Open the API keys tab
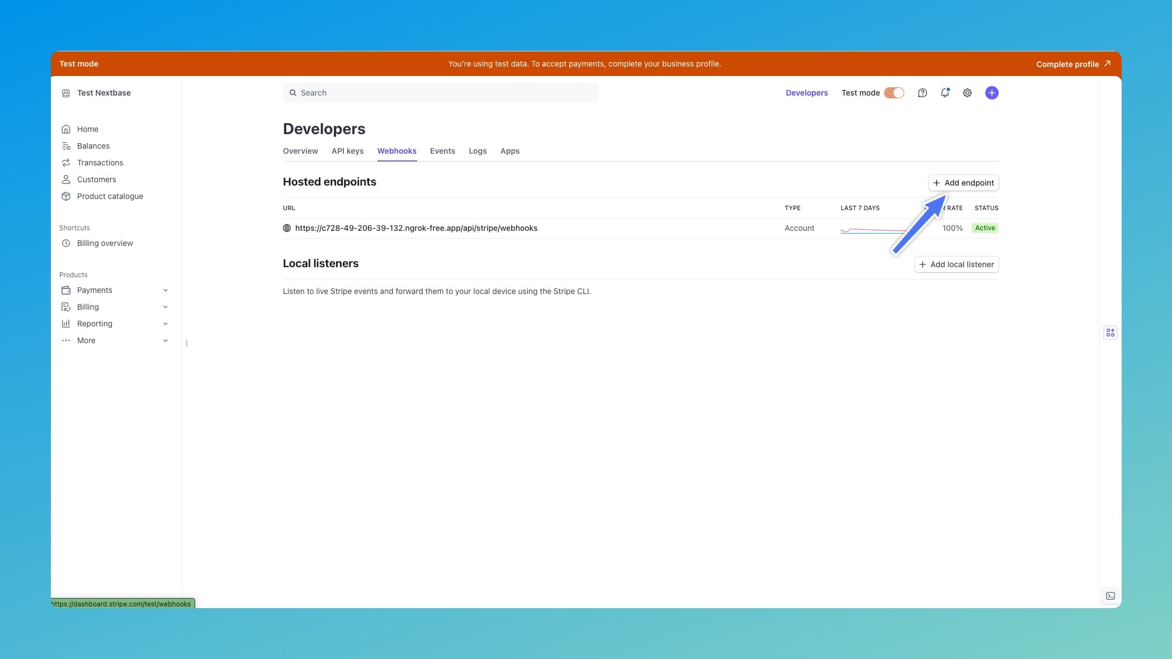Screen dimensions: 1172x659 click(x=347, y=151)
